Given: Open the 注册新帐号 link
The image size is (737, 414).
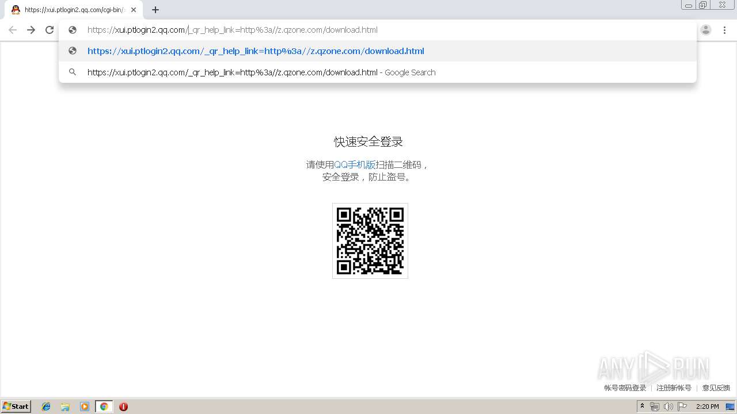Looking at the screenshot, I should coord(674,388).
